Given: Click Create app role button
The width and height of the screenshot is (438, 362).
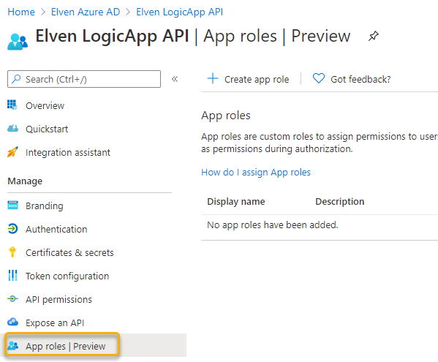Looking at the screenshot, I should click(x=248, y=79).
